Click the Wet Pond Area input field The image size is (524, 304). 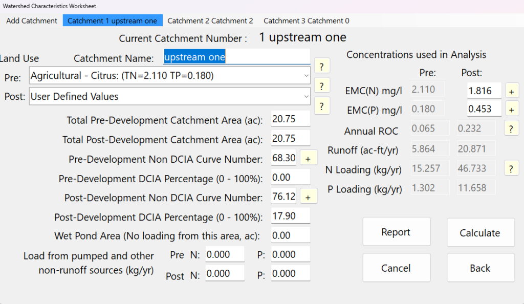290,236
